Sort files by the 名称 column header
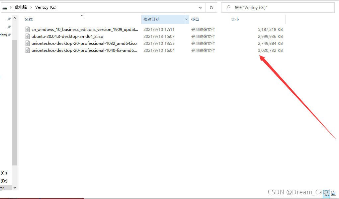Viewport: 339px width, 199px height. [x=29, y=20]
